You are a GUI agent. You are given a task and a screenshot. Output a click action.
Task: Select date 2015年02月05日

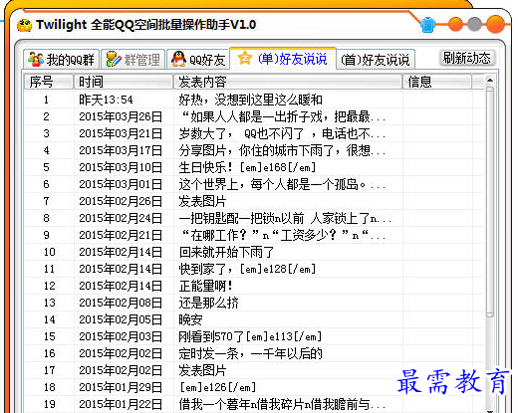(121, 319)
